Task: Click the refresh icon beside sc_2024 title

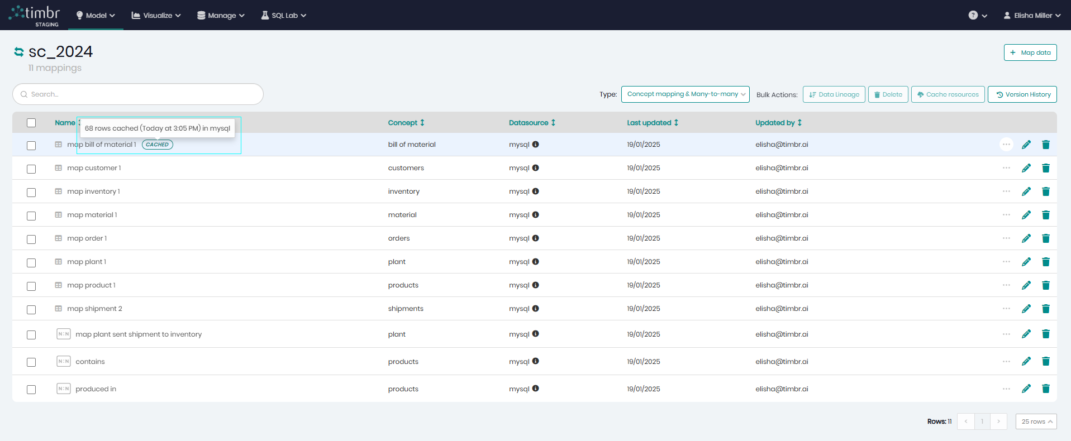Action: point(19,52)
